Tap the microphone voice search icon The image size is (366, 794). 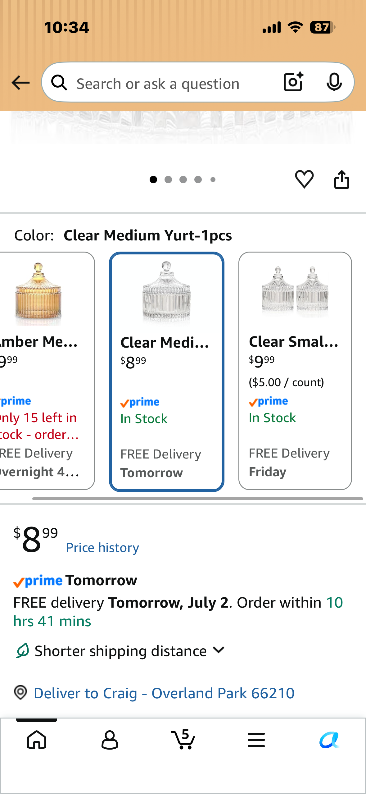pyautogui.click(x=334, y=82)
